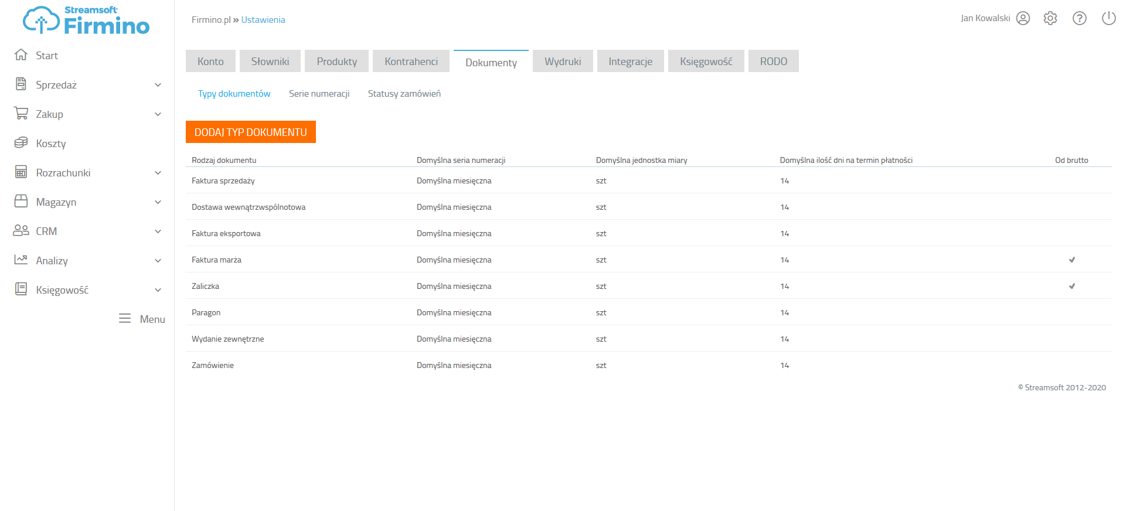
Task: Click the hamburger Menu icon
Action: pos(125,319)
